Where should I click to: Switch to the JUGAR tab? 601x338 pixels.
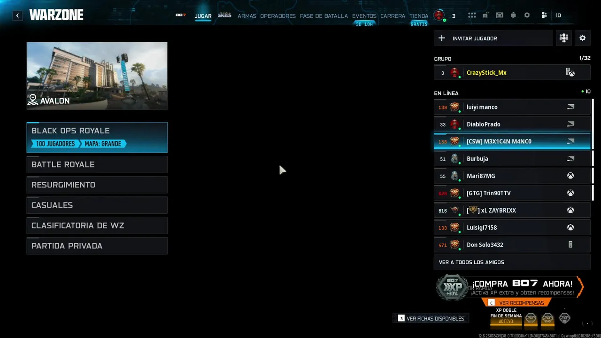click(x=203, y=16)
